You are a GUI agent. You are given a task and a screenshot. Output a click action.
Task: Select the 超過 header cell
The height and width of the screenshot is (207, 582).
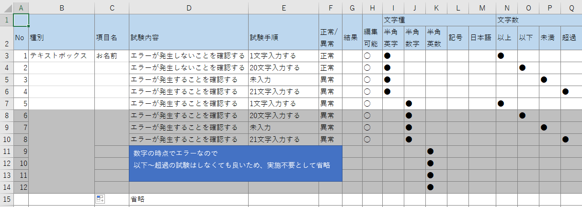point(571,38)
